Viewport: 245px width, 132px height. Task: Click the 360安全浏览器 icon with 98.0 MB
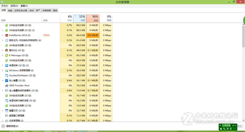pyautogui.click(x=6, y=25)
